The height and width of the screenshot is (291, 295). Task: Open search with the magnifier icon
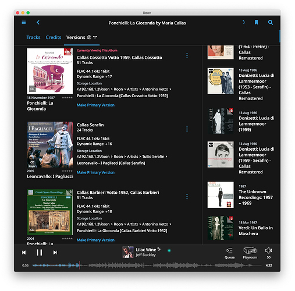[x=271, y=23]
